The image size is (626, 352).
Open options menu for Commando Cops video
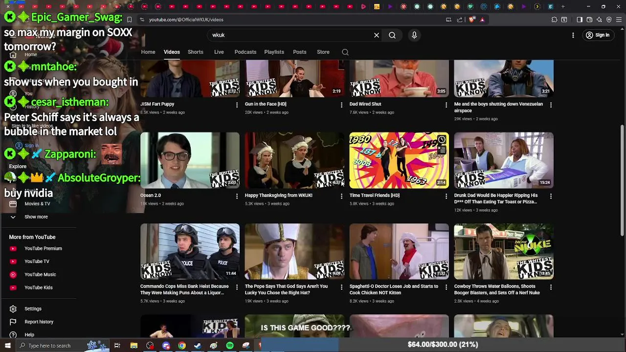coord(237,287)
